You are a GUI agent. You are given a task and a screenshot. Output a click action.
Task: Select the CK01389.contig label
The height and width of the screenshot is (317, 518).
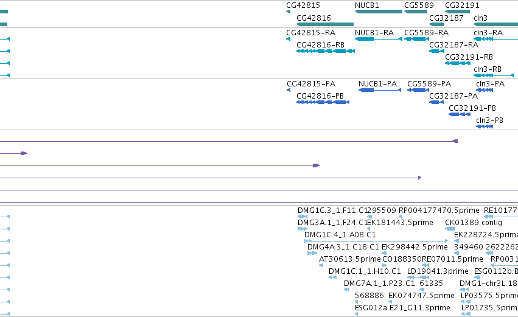tap(474, 223)
